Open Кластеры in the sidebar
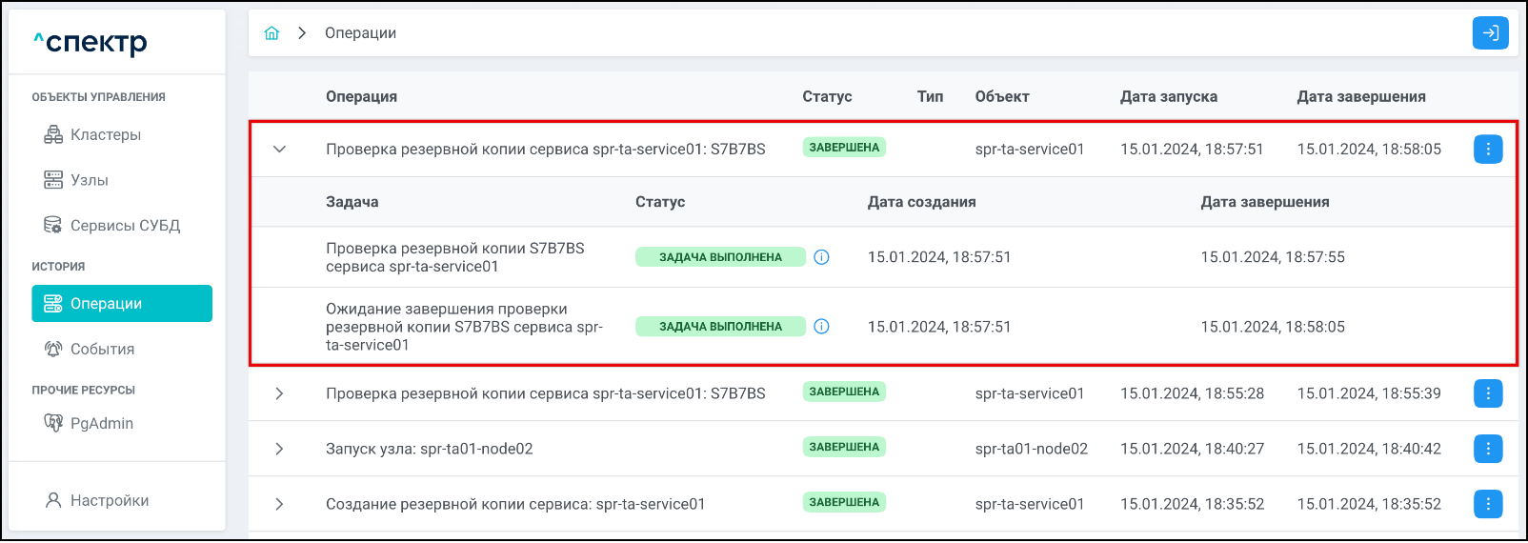Image resolution: width=1528 pixels, height=543 pixels. tap(105, 135)
